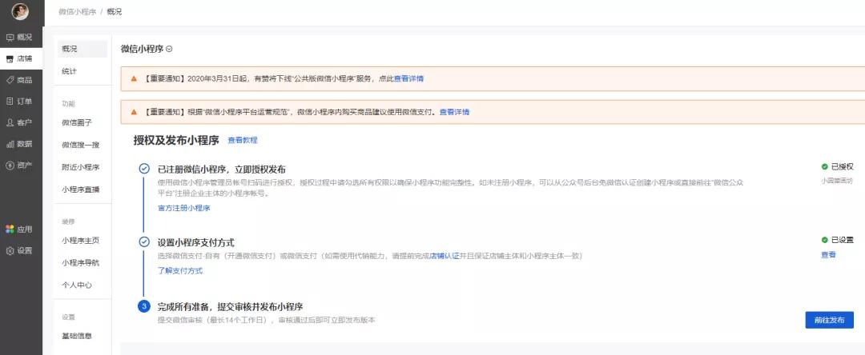Click 设置小程序支付方式 step title
865x355 pixels.
[196, 242]
